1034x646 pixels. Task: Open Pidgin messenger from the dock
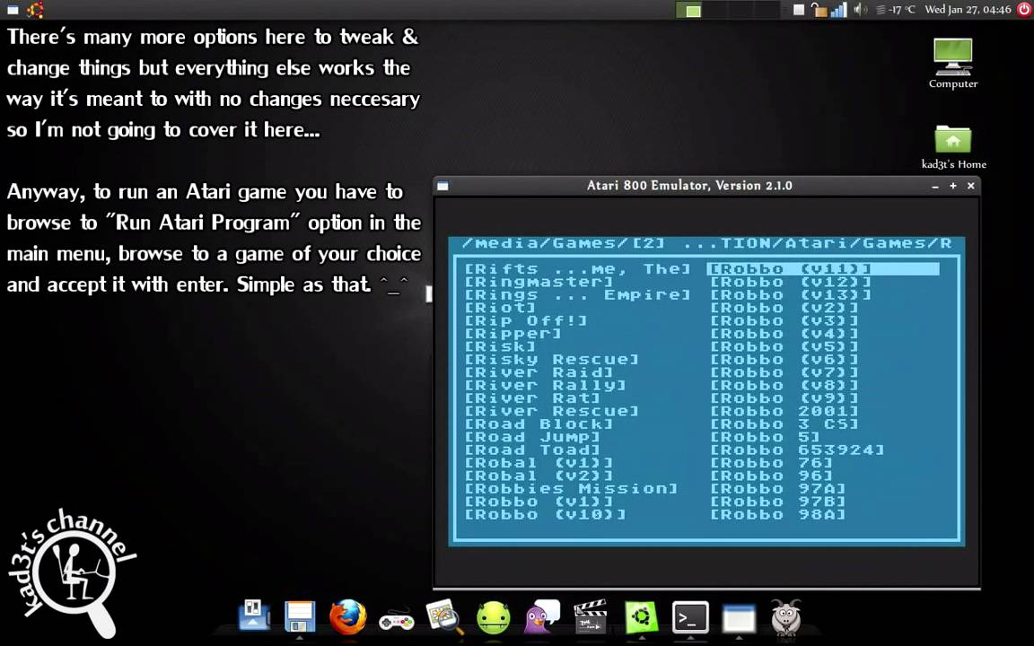542,617
